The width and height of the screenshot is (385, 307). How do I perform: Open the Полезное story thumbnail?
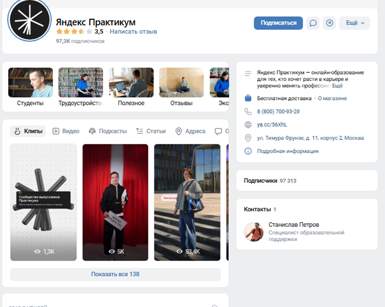coord(131,82)
